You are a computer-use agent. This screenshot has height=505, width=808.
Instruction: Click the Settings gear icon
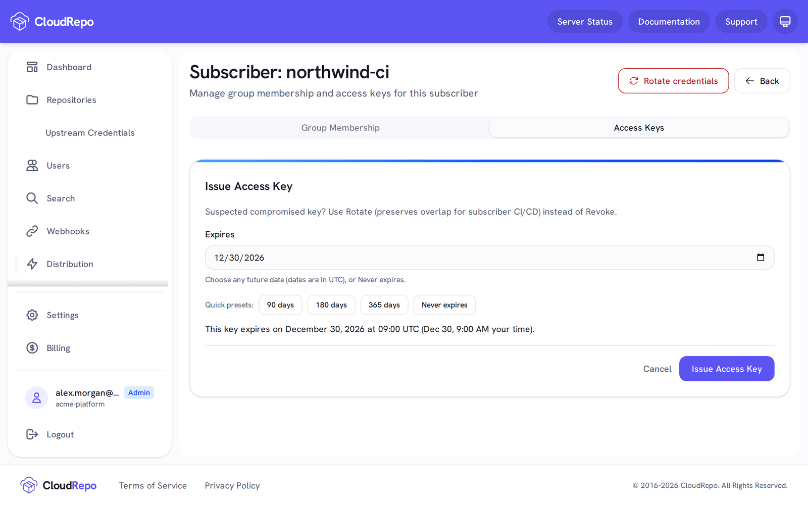[32, 315]
